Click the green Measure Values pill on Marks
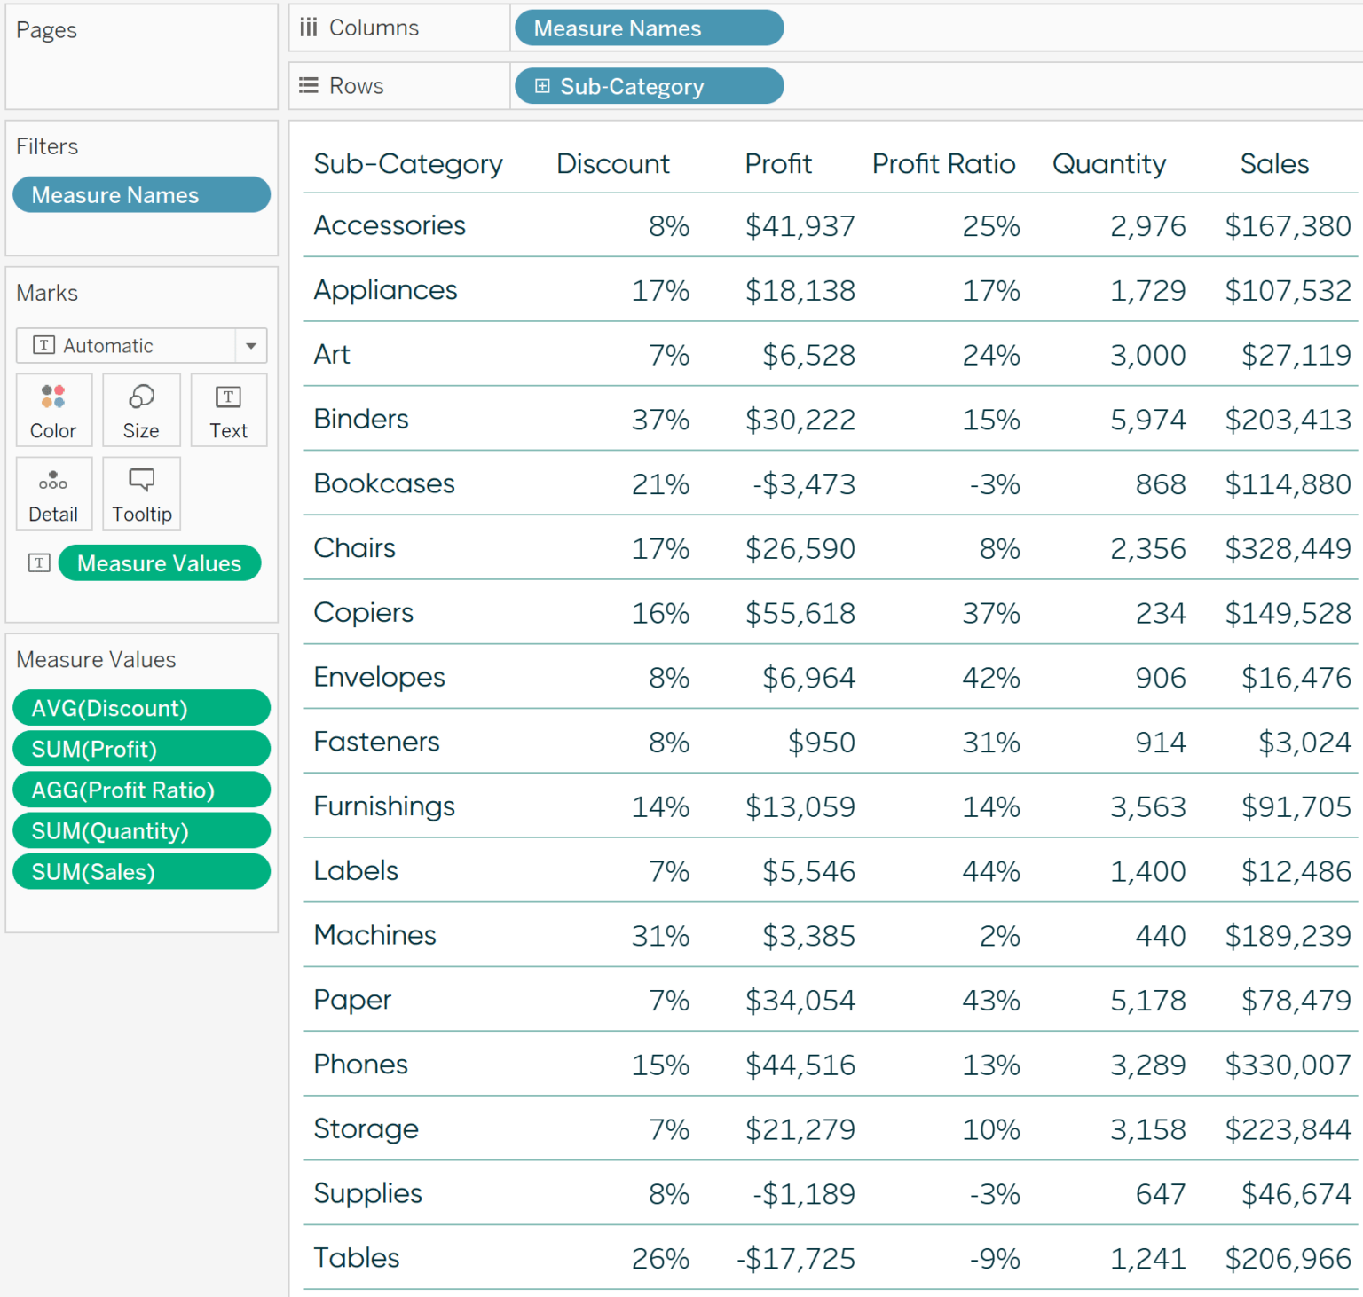This screenshot has width=1363, height=1297. [159, 562]
